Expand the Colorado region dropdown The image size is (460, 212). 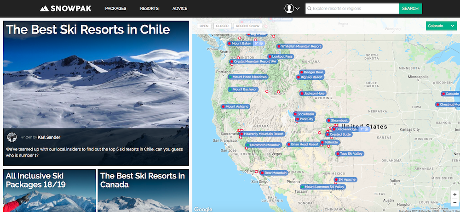(441, 26)
